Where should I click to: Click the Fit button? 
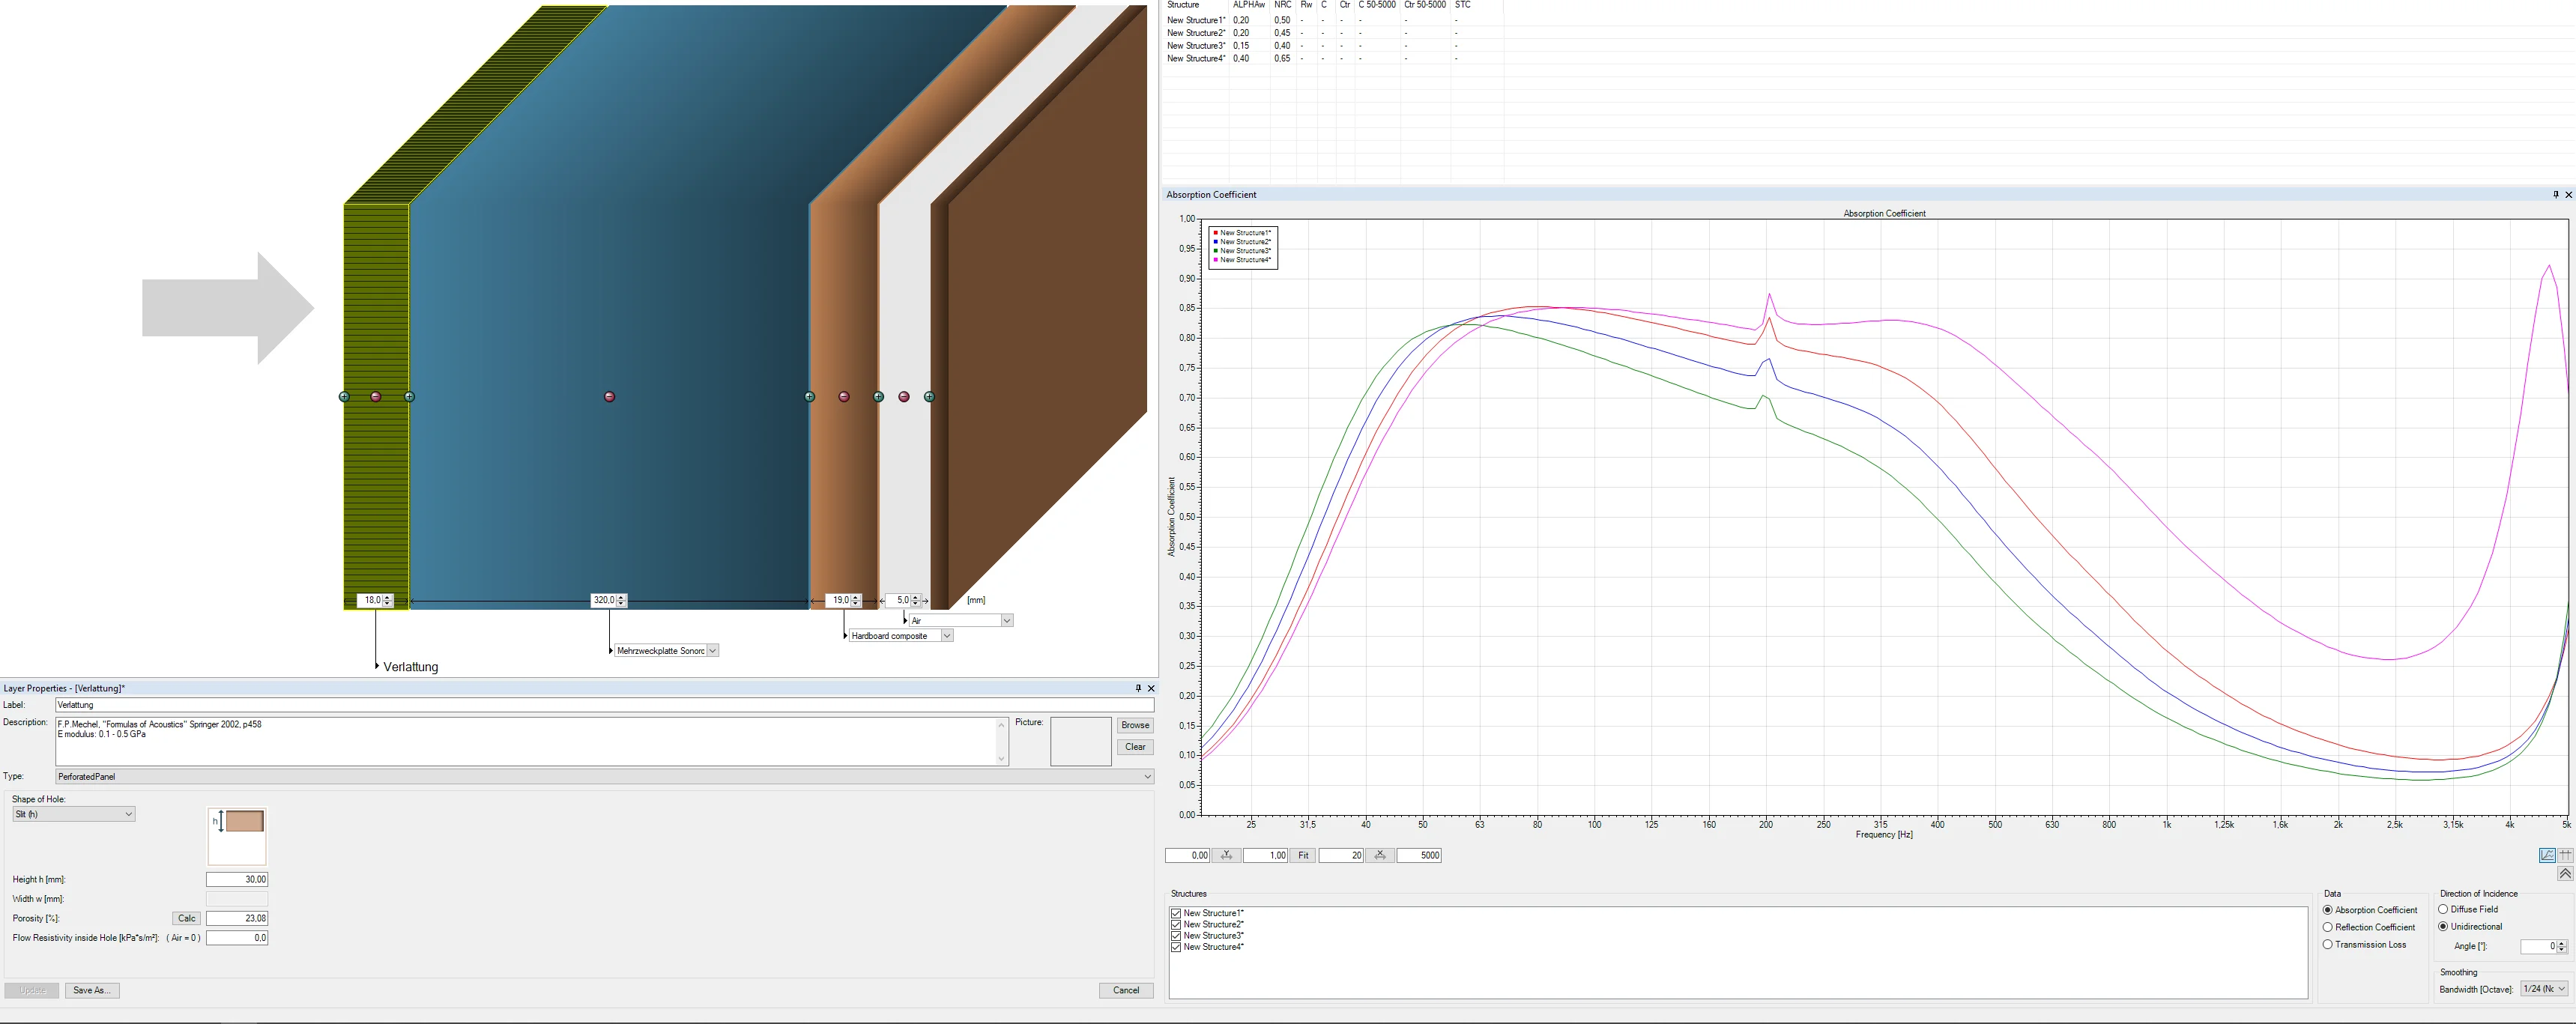tap(1303, 855)
